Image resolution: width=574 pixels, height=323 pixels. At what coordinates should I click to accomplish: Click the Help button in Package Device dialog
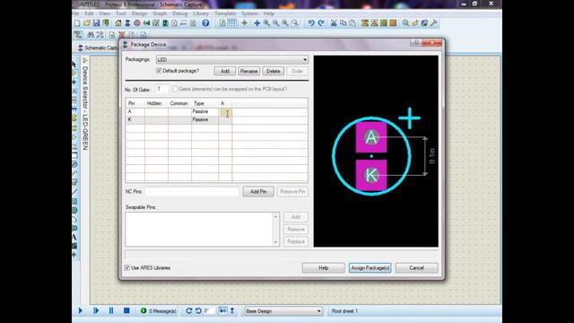pos(323,268)
